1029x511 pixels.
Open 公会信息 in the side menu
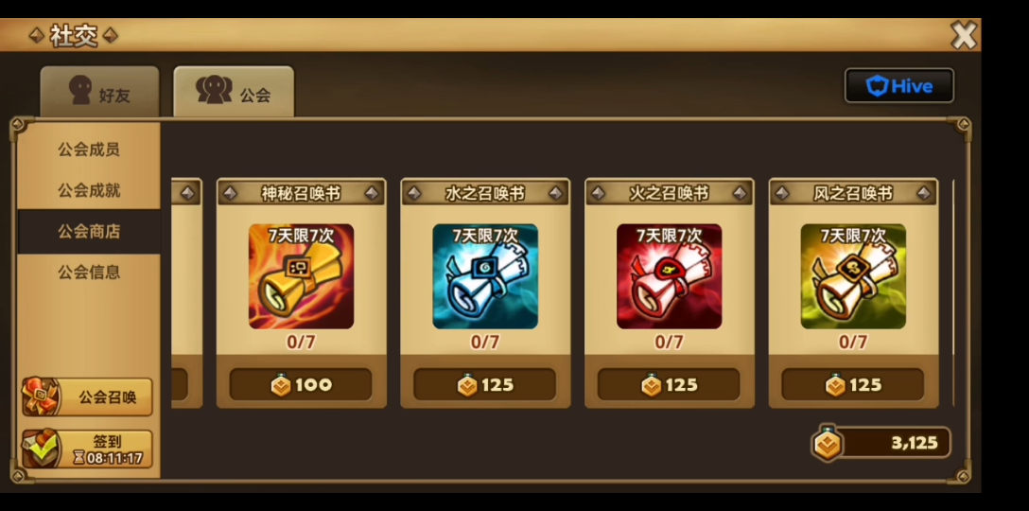(x=89, y=272)
